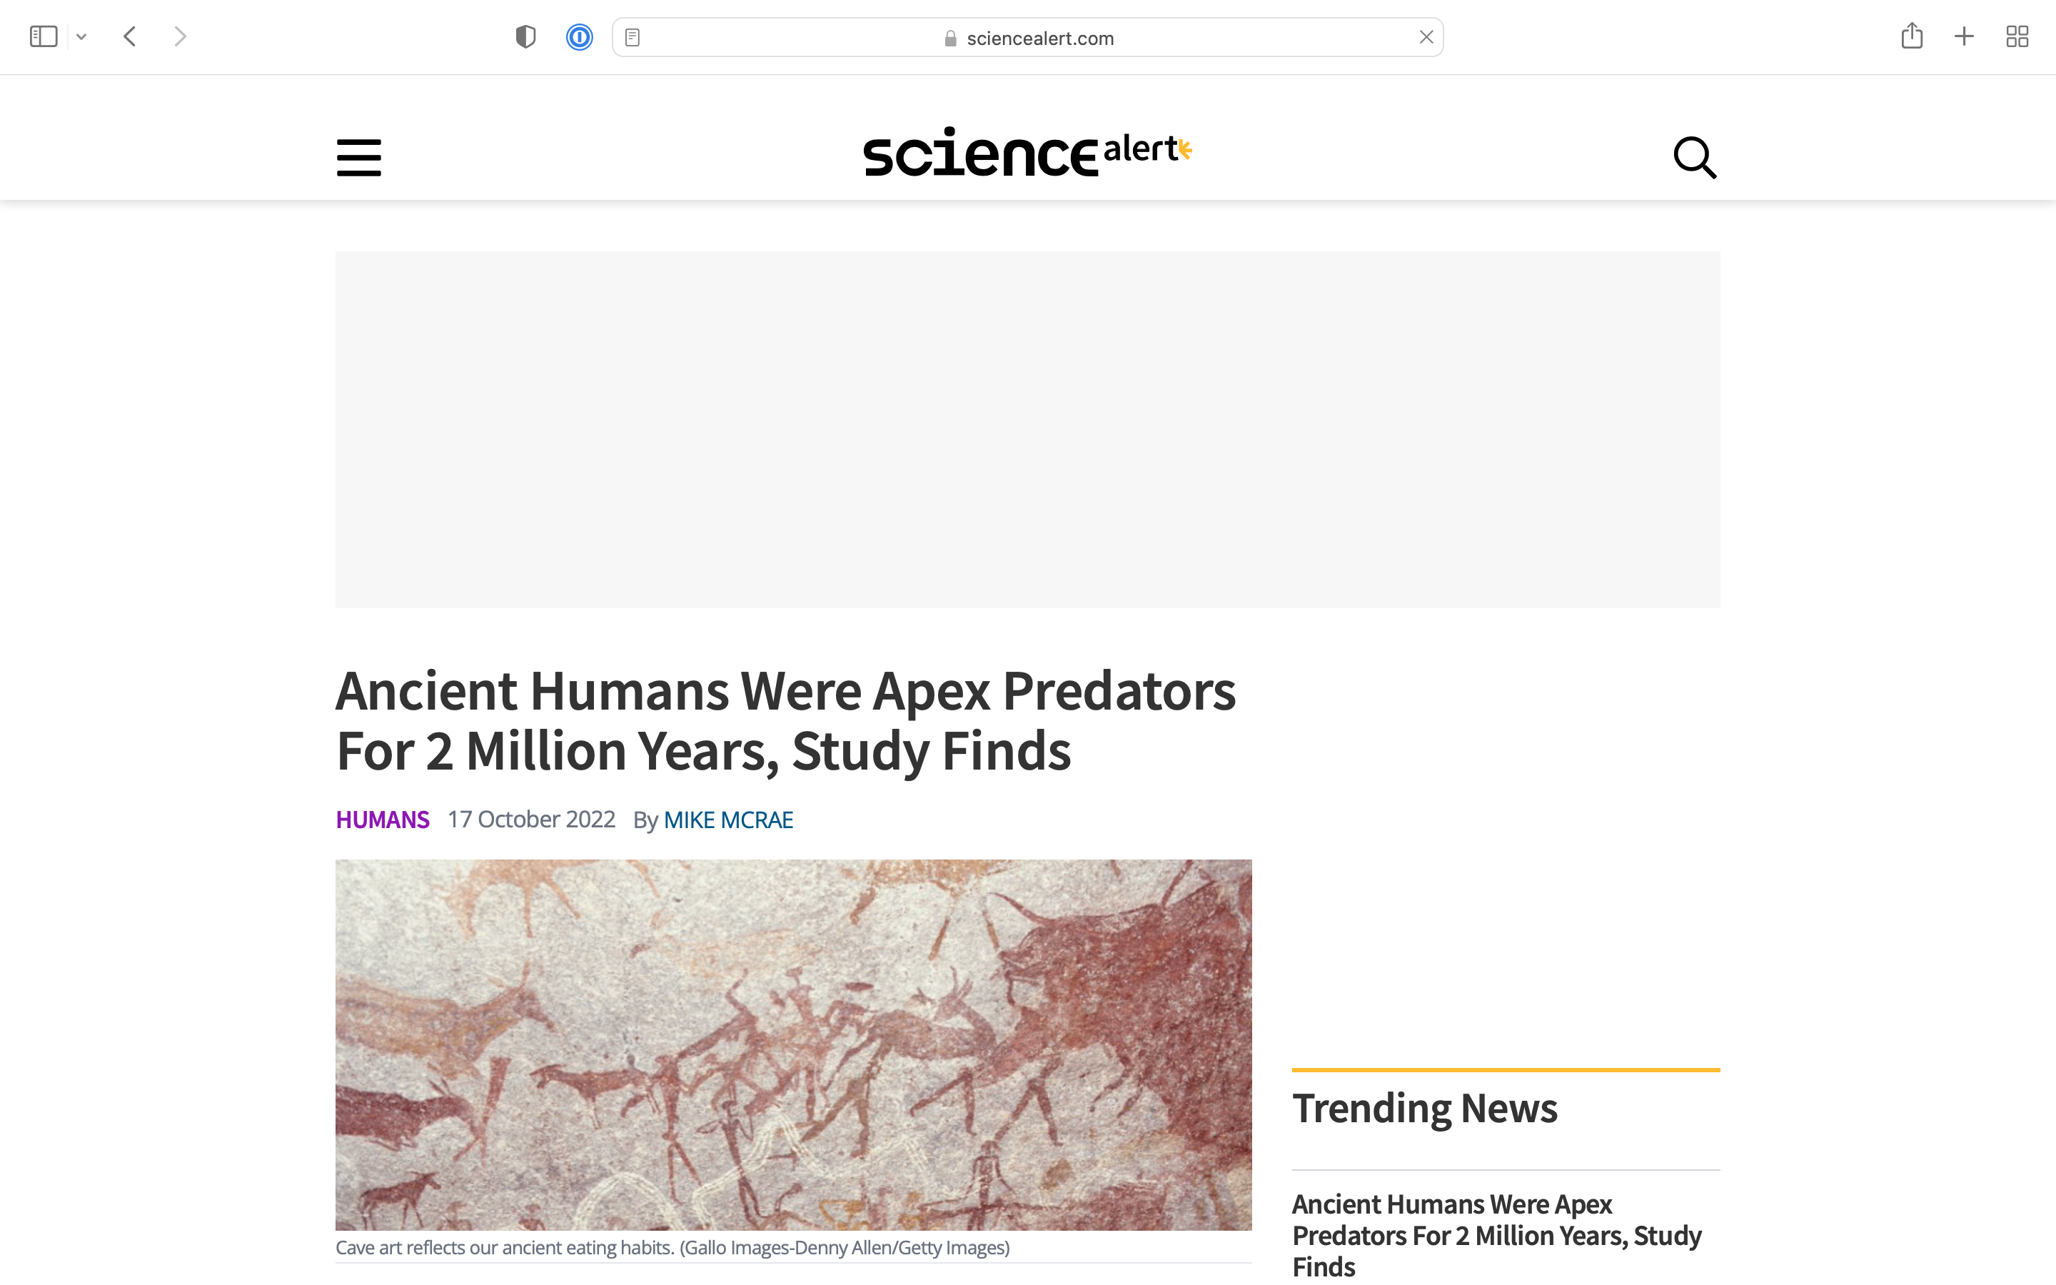Image resolution: width=2056 pixels, height=1285 pixels.
Task: Go to the ScienceAlert logo homepage
Action: pos(1028,152)
